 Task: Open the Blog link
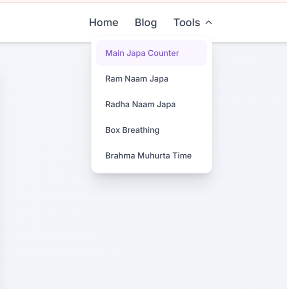coord(146,22)
